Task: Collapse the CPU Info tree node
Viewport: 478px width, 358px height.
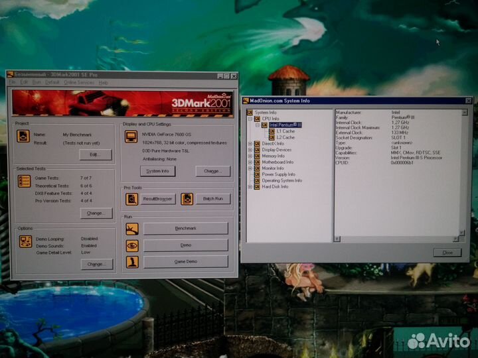Action: 250,119
